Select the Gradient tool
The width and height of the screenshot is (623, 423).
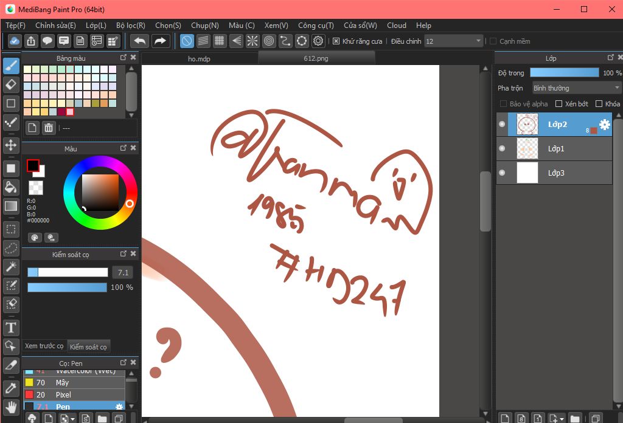[11, 206]
